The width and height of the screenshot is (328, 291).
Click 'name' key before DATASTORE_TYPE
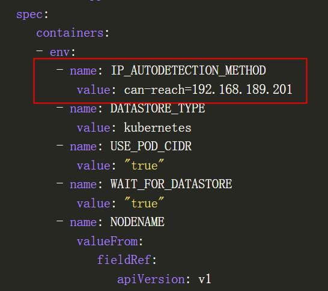[x=84, y=109]
